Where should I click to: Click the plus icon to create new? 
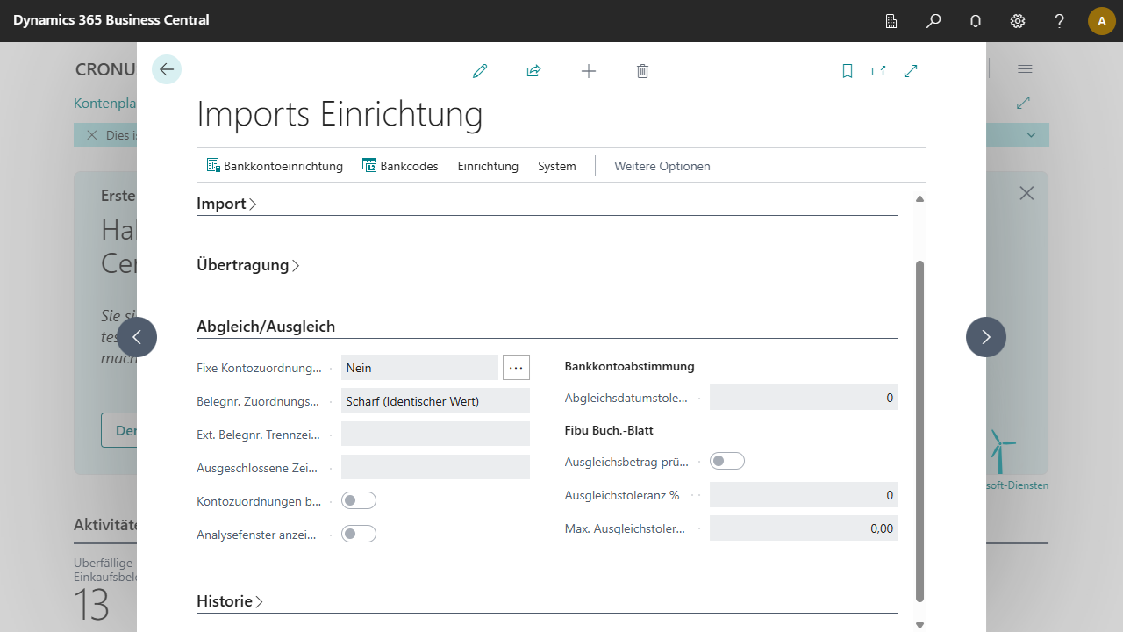[x=589, y=71]
